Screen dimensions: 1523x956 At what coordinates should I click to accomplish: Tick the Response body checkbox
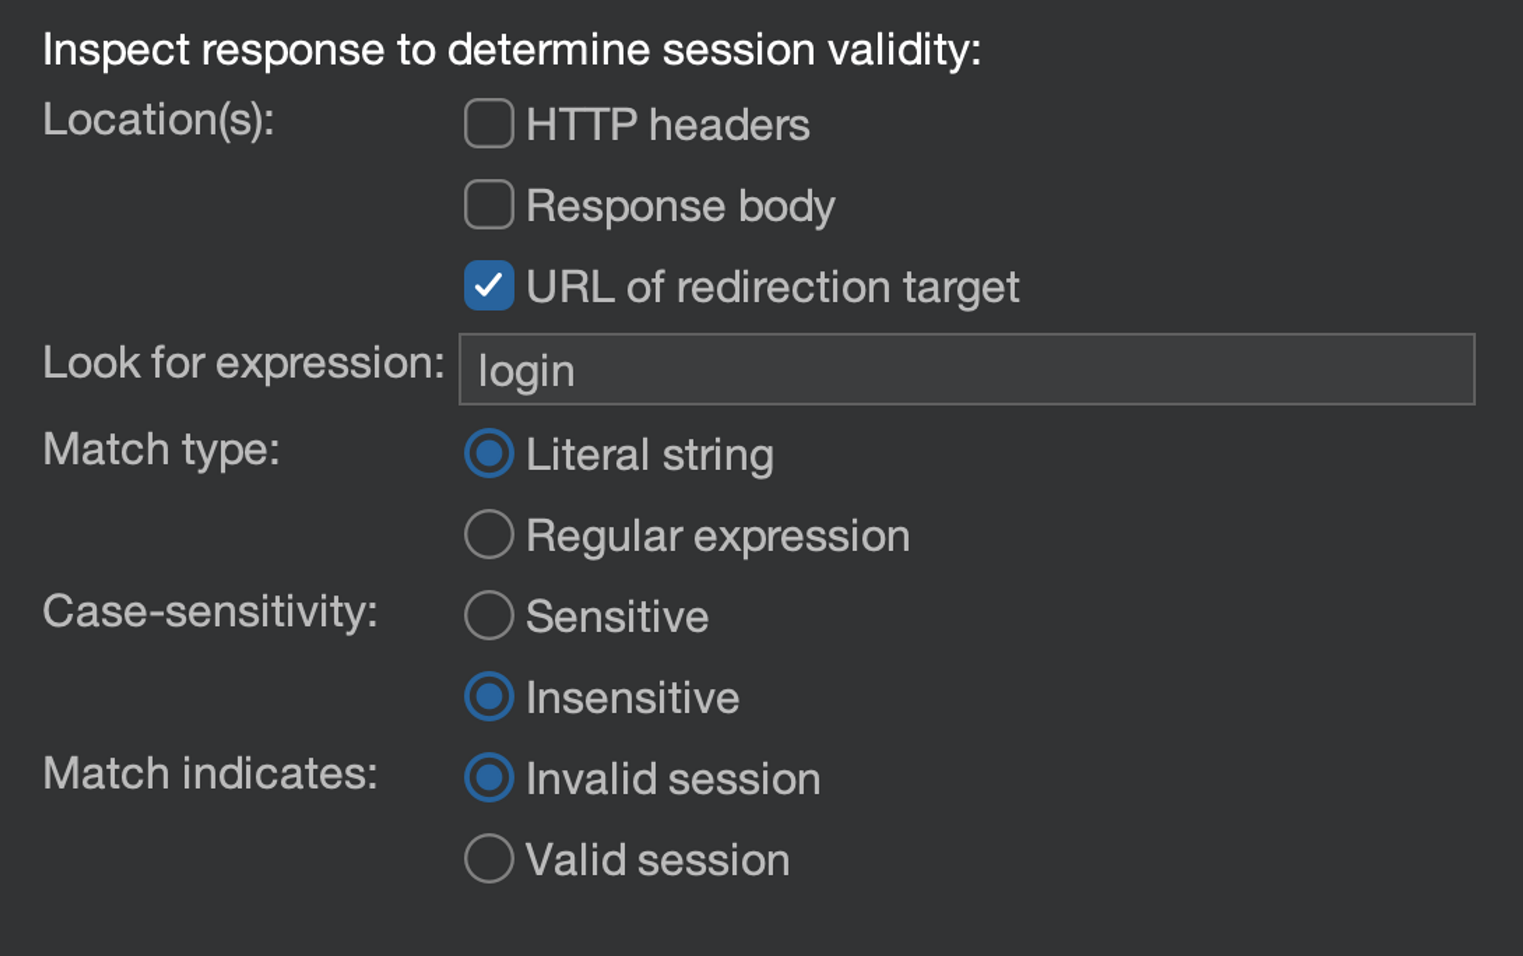tap(489, 204)
